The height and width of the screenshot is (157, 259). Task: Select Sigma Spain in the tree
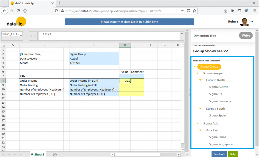coord(218,116)
